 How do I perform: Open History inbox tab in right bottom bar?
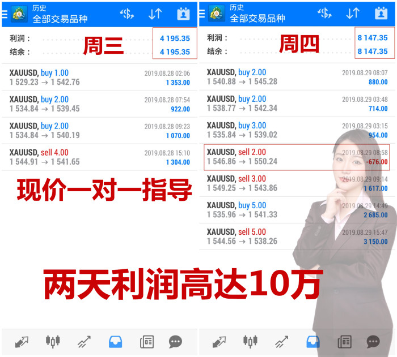(x=313, y=342)
